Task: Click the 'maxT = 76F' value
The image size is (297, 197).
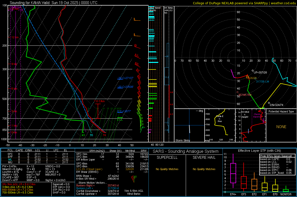Action: [x=33, y=175]
